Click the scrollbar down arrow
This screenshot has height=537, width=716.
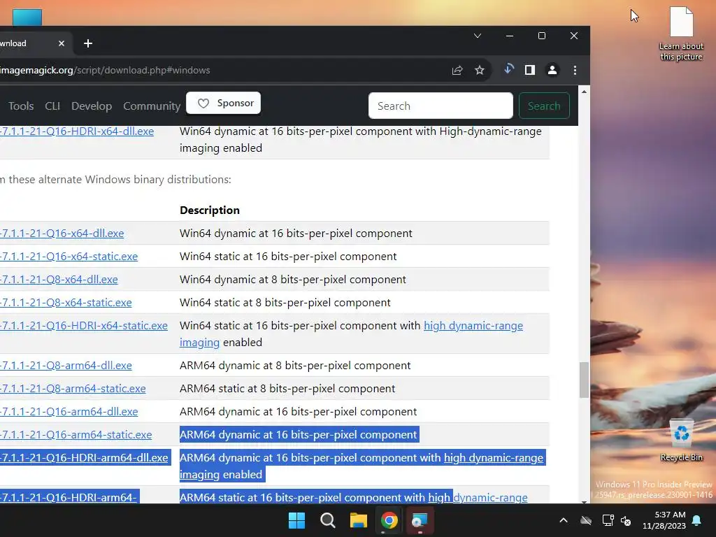tap(584, 501)
